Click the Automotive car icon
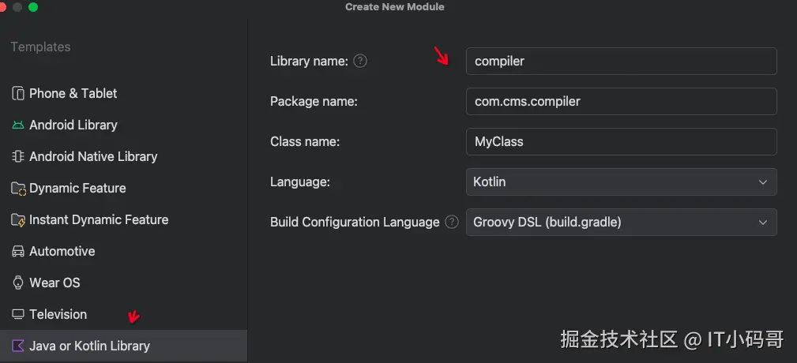This screenshot has height=363, width=797. point(17,251)
